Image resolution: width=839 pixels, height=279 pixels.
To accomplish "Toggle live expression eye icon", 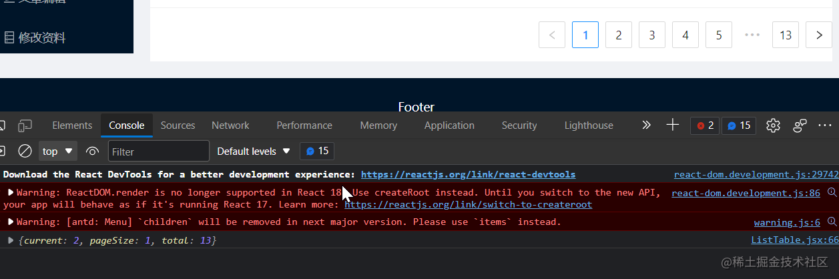I will 93,151.
